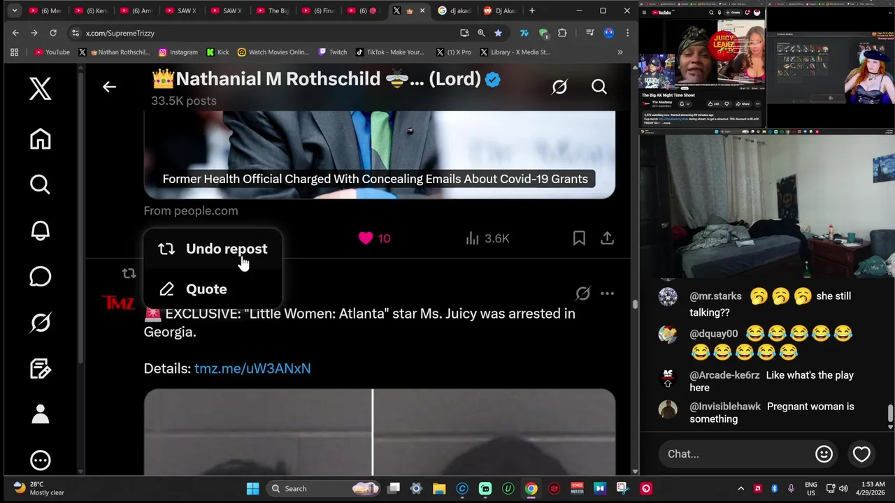895x503 pixels.
Task: Open Windows Start menu
Action: (252, 488)
